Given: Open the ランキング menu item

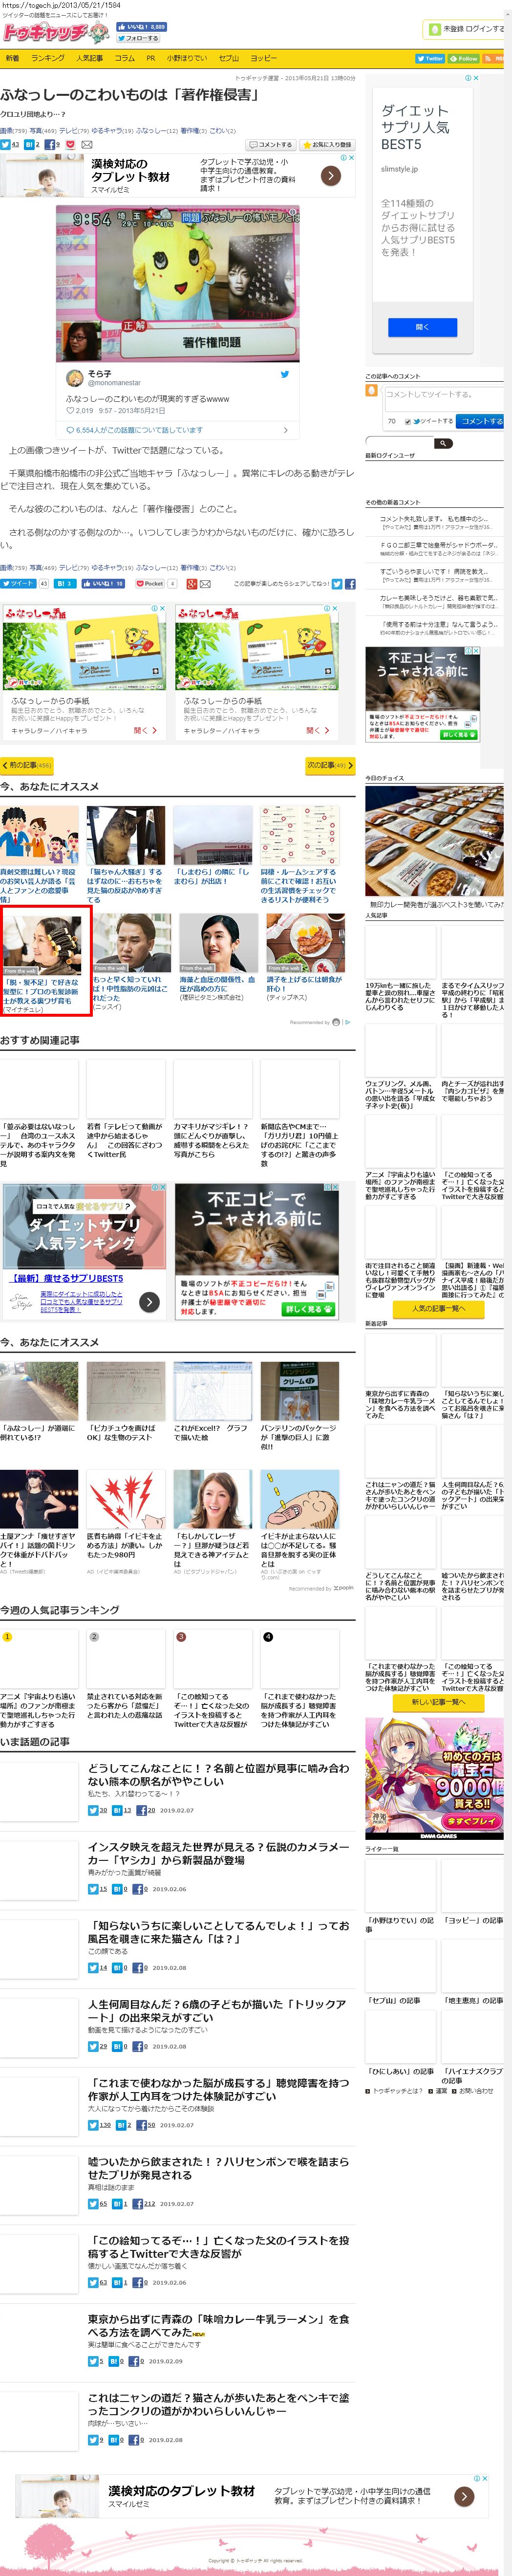Looking at the screenshot, I should 47,59.
